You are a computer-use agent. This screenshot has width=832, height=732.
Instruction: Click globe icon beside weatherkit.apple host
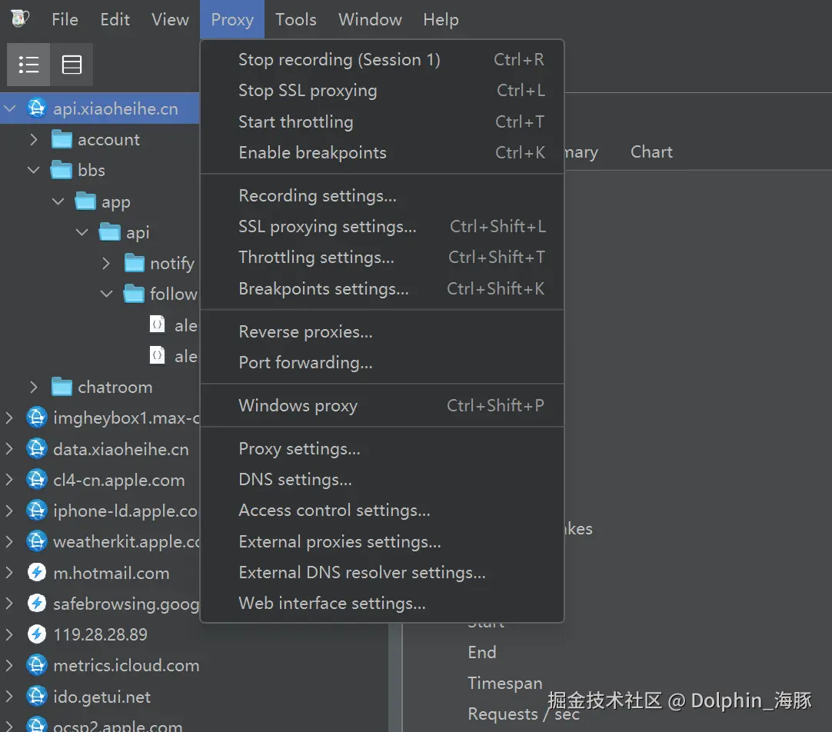coord(37,541)
